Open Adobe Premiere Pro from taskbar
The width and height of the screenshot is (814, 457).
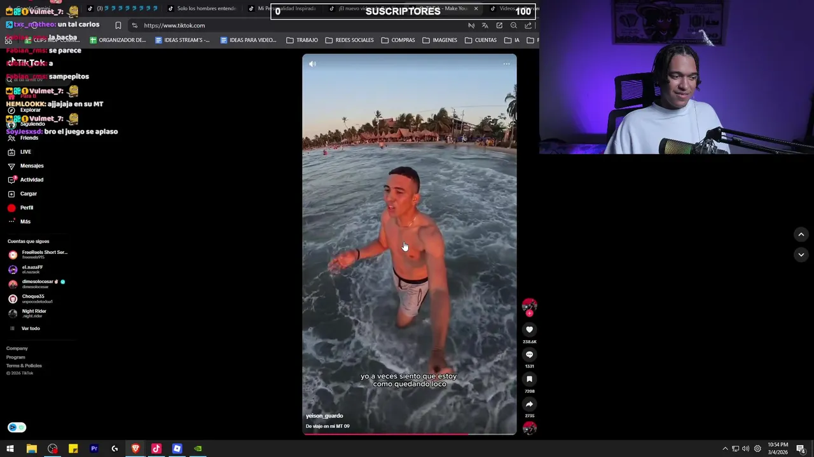coord(94,449)
